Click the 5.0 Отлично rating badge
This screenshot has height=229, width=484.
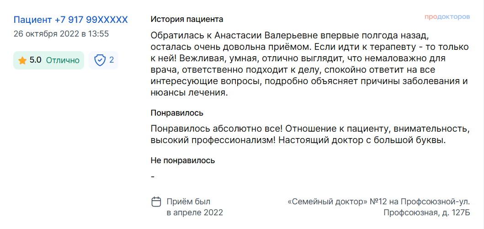pyautogui.click(x=49, y=60)
